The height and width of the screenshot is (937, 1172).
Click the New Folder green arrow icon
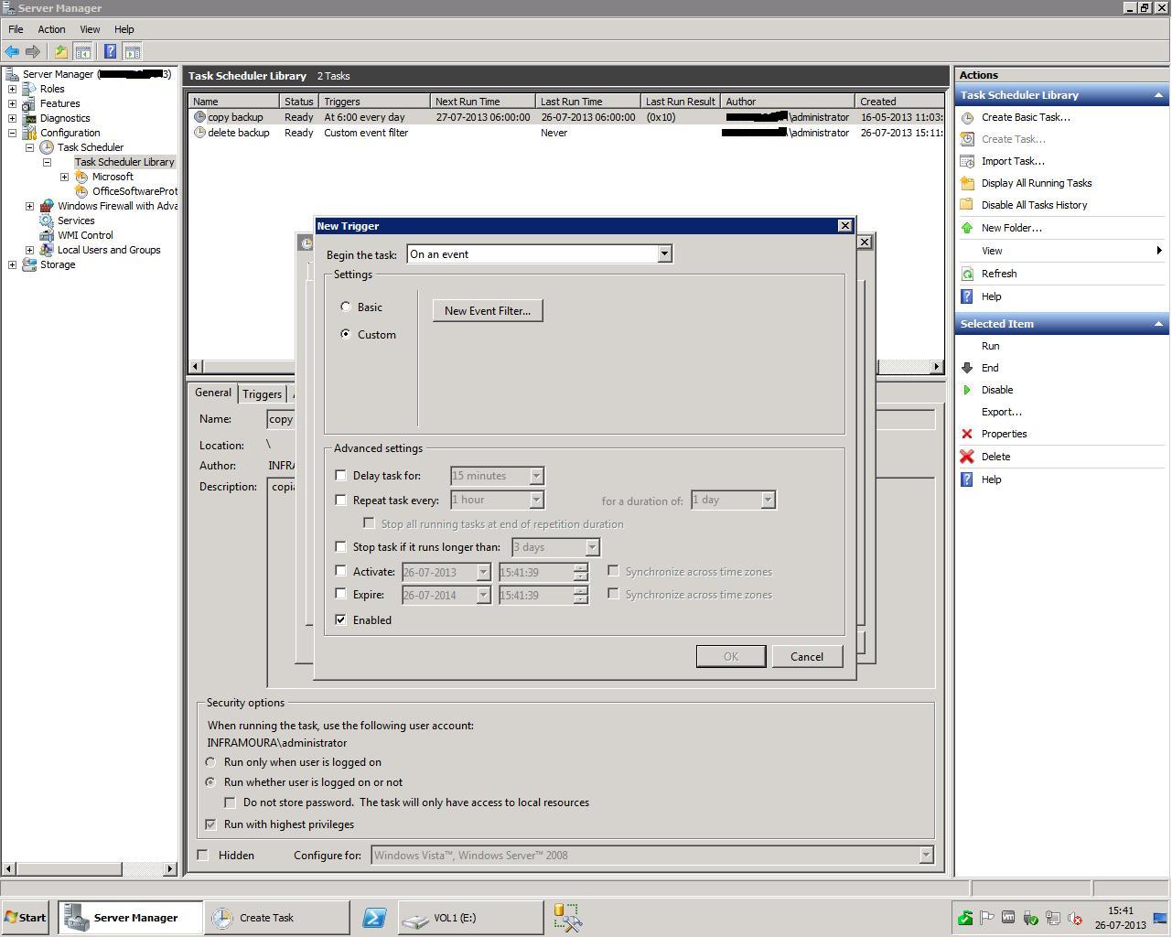tap(967, 228)
